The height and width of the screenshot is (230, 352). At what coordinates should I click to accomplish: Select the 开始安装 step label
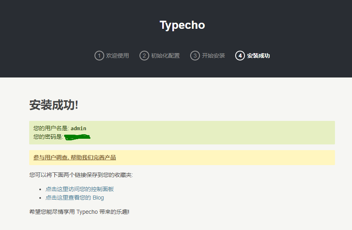213,56
